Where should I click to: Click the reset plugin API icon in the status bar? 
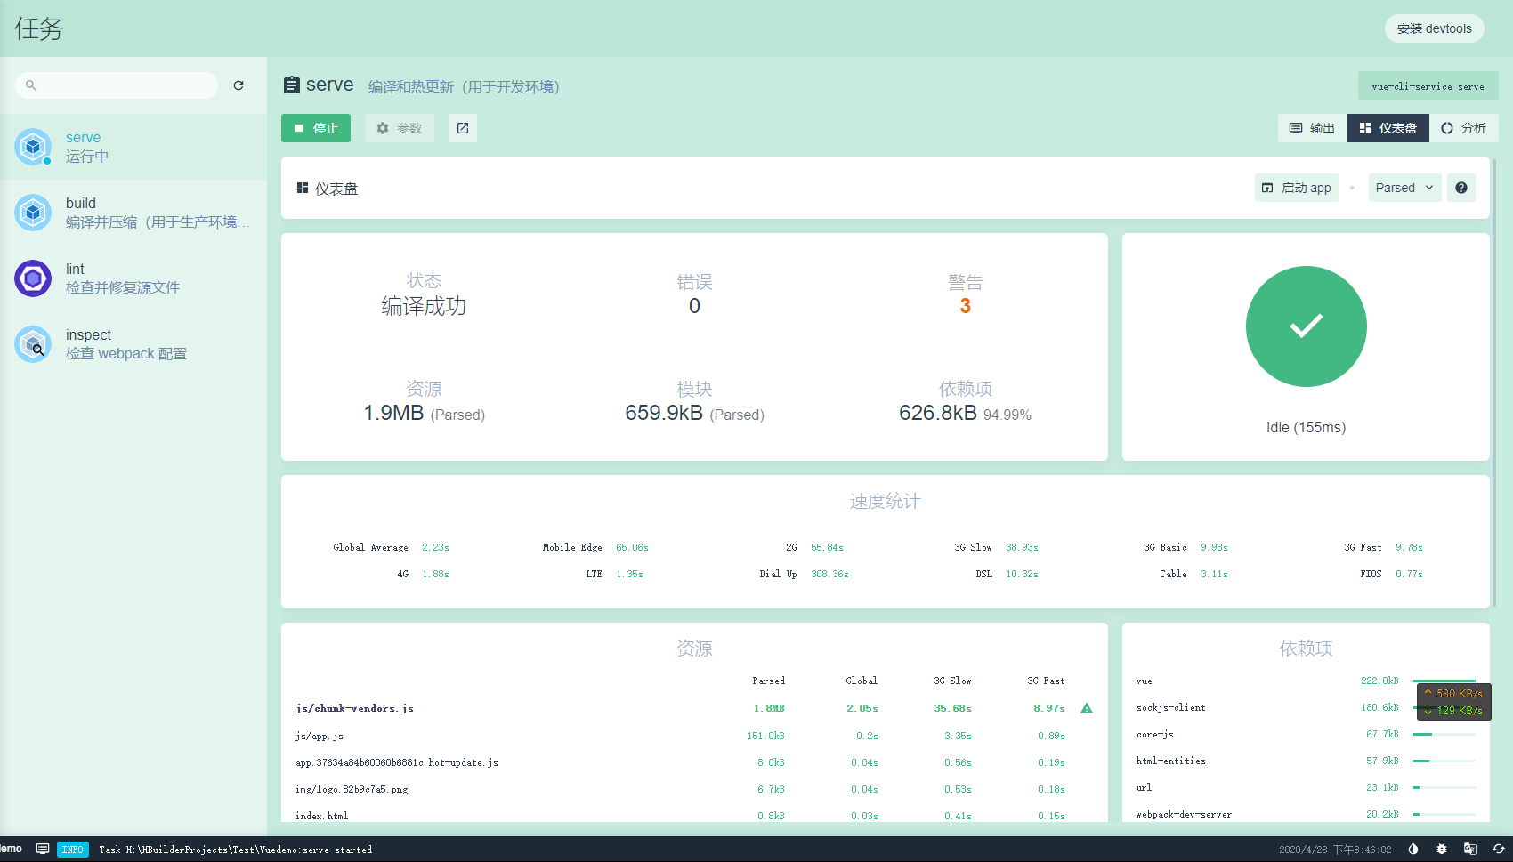[1499, 849]
